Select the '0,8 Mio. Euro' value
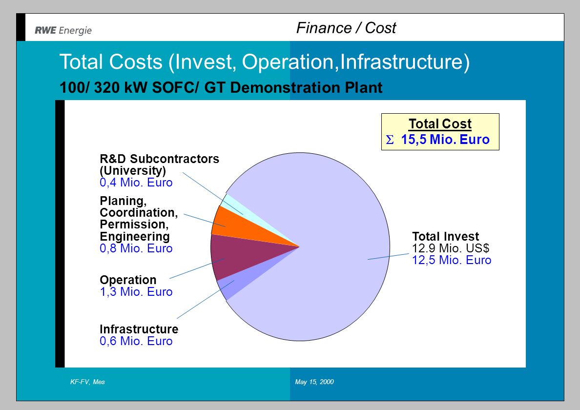The image size is (580, 410). 136,248
